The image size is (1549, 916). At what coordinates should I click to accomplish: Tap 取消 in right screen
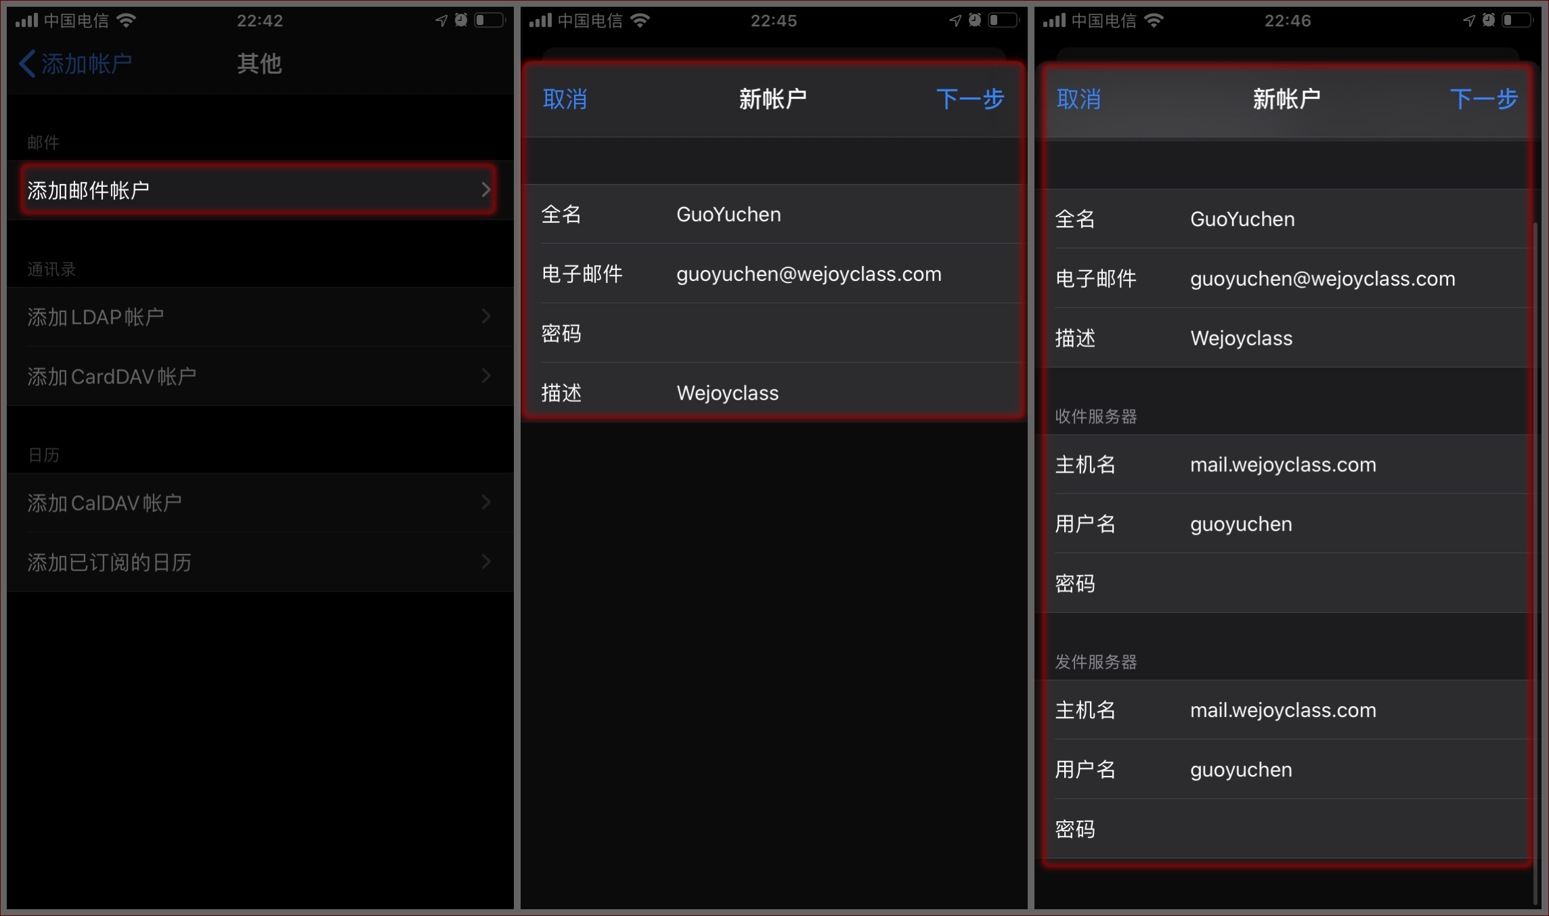pyautogui.click(x=1078, y=100)
